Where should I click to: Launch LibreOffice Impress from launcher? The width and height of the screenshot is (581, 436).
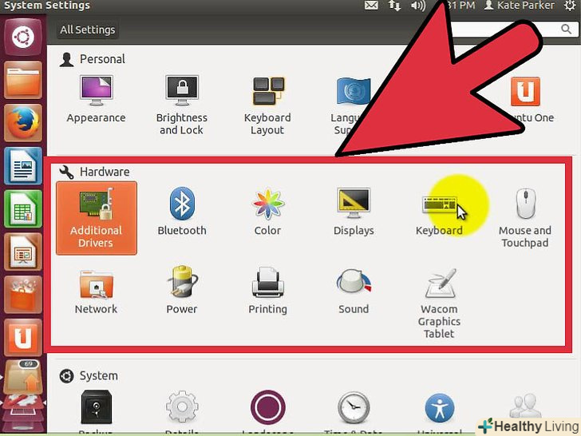click(23, 252)
